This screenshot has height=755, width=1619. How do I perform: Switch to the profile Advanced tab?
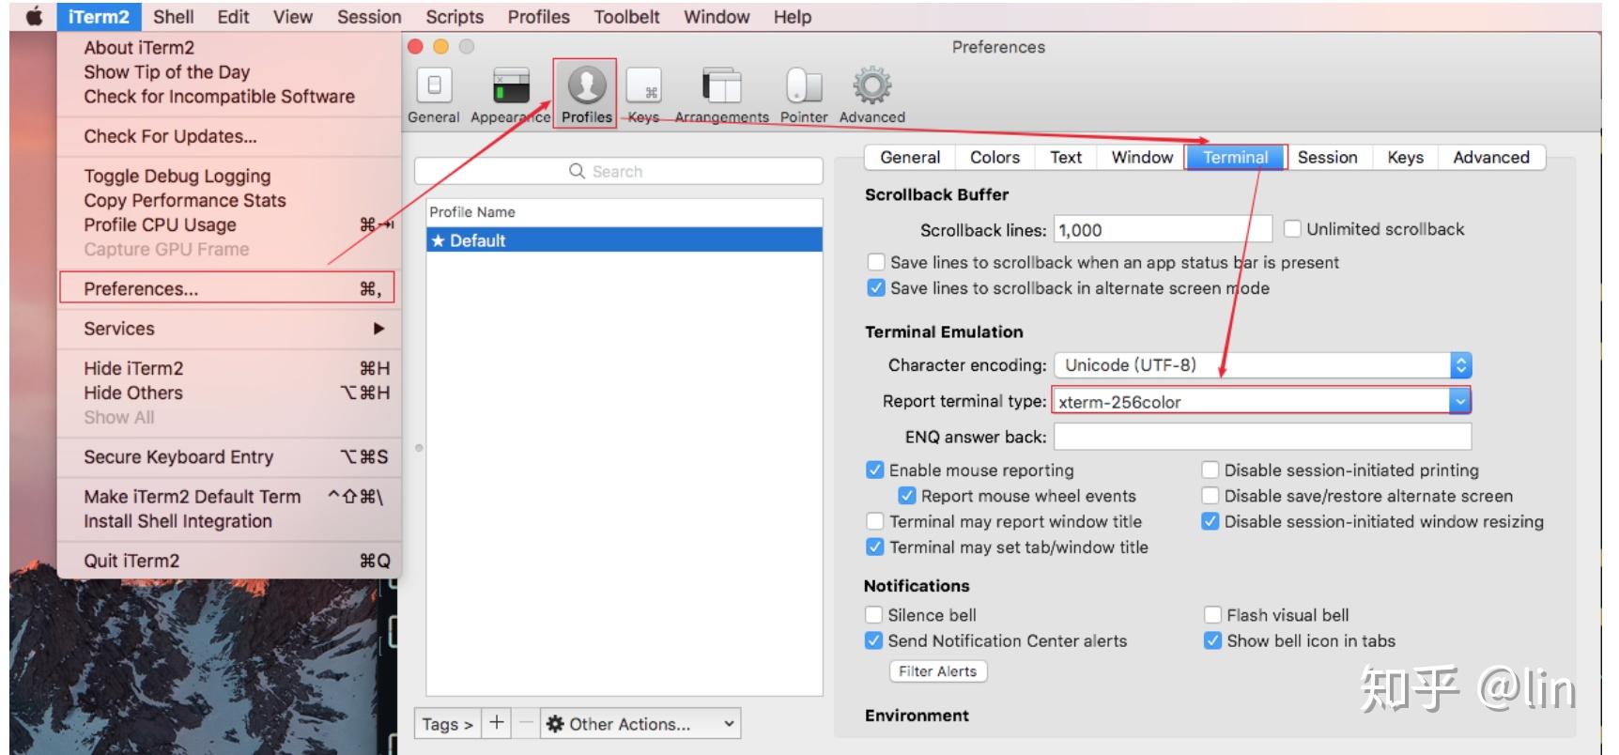(x=1491, y=157)
